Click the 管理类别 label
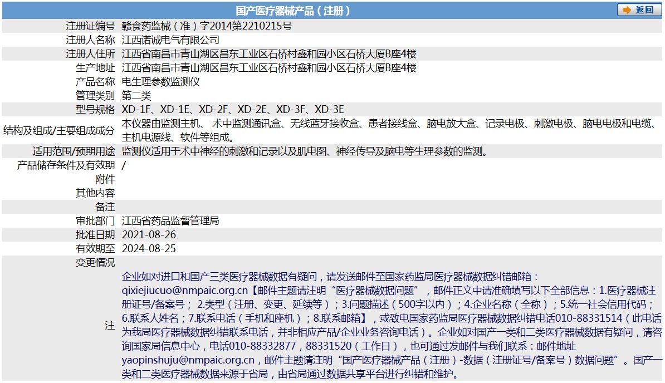The height and width of the screenshot is (383, 665). tap(95, 95)
